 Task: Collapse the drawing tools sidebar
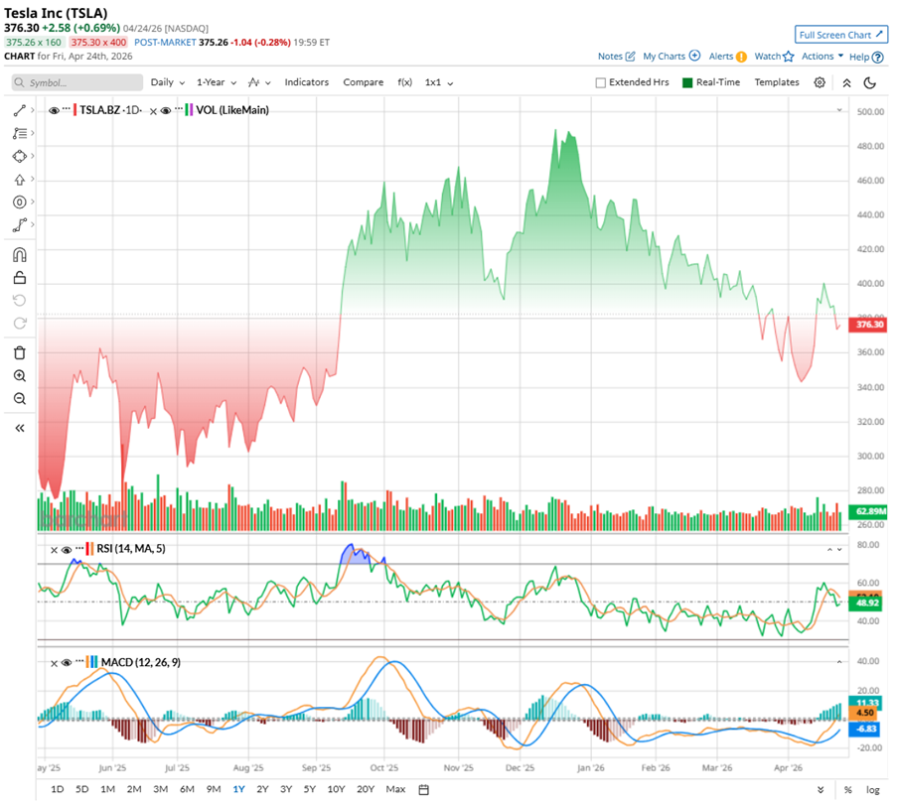20,428
